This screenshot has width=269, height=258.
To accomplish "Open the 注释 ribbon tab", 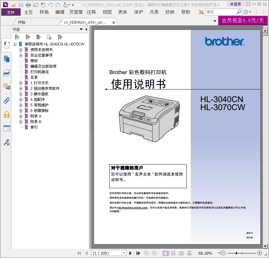I will click(91, 12).
